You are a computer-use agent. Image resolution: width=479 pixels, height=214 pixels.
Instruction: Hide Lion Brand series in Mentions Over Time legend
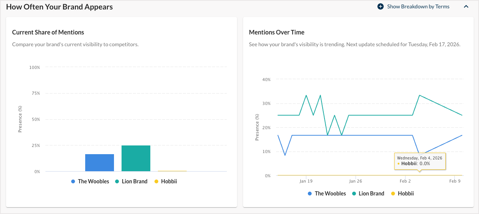pos(371,194)
